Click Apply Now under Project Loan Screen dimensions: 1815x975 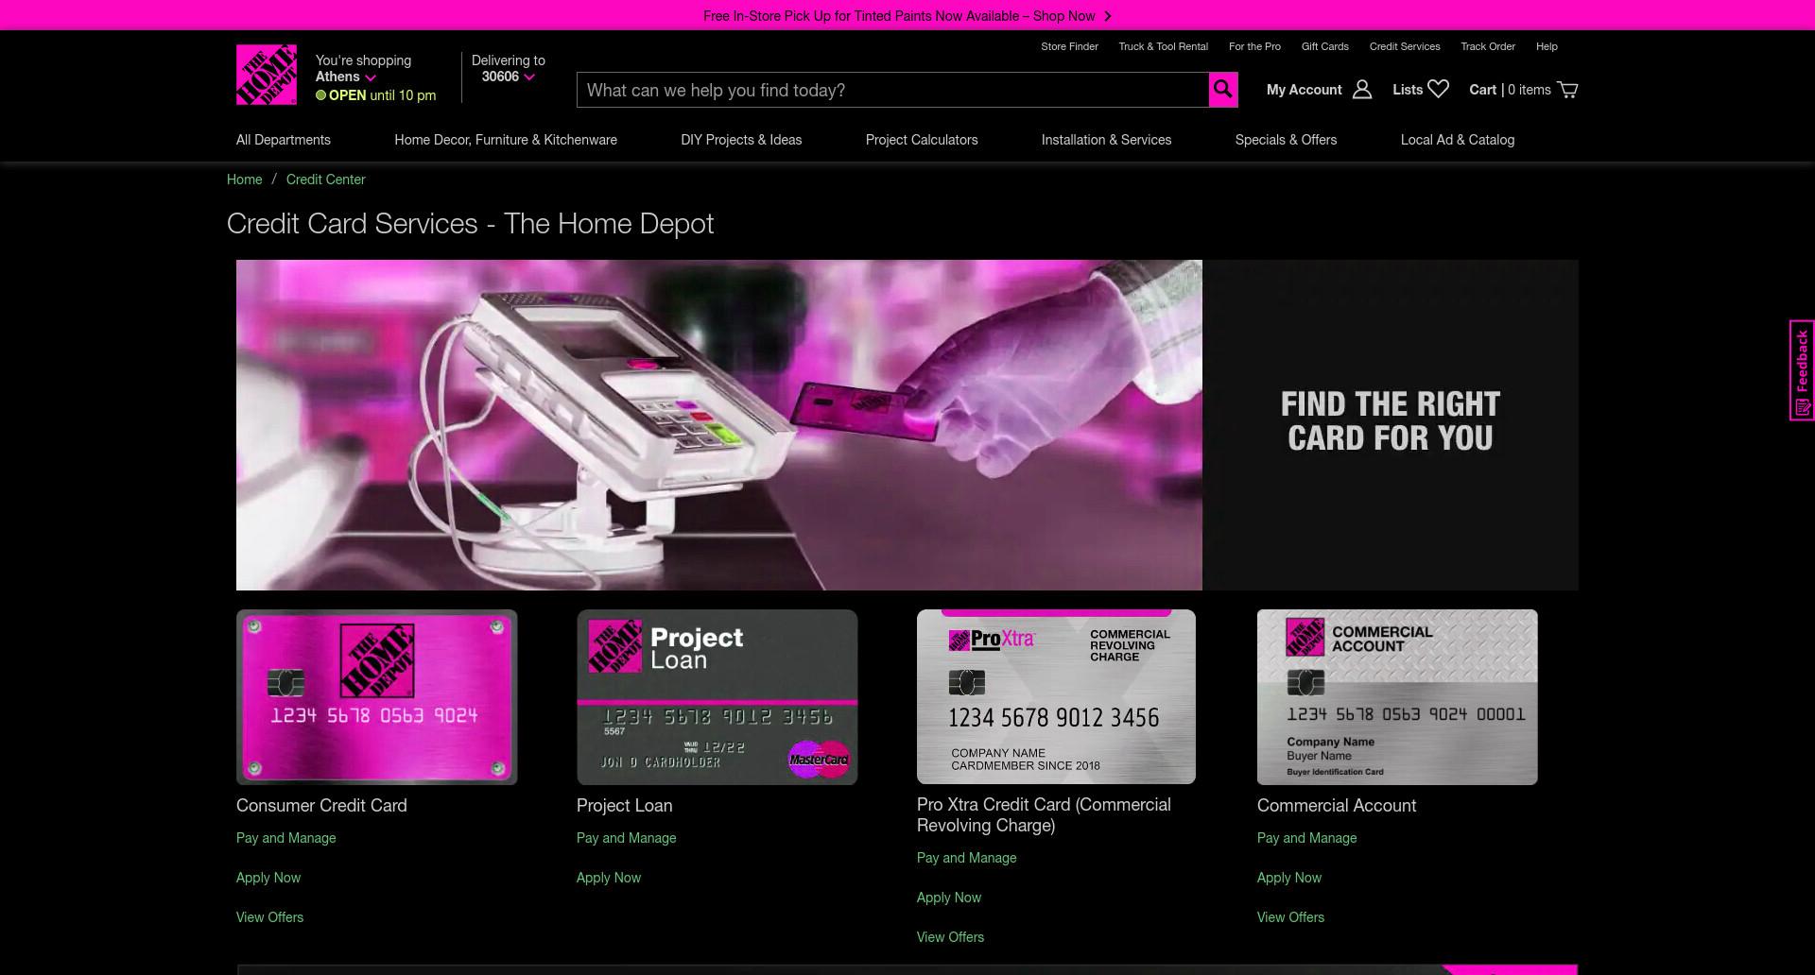(609, 878)
